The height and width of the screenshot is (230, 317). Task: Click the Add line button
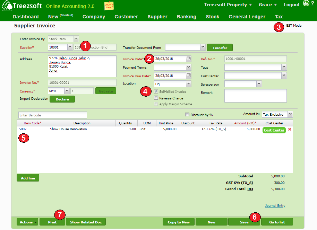tap(28, 178)
